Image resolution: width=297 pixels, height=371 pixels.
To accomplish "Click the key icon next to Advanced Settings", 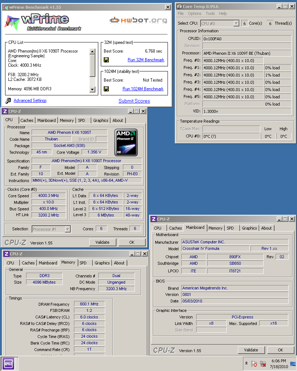I will tap(8, 101).
